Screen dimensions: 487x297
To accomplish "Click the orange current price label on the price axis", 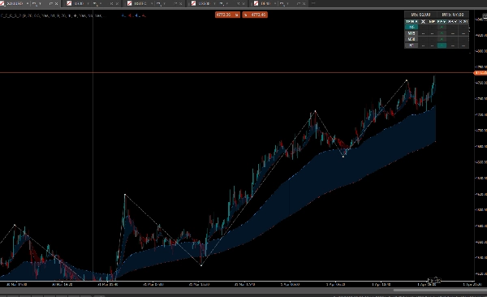I will tap(481, 73).
